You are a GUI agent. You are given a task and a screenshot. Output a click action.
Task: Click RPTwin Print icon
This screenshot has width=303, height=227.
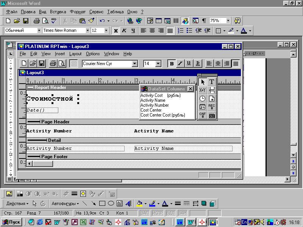point(53,63)
